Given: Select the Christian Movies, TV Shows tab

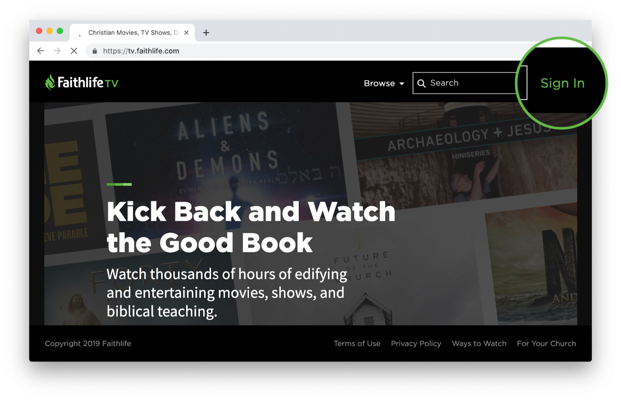Looking at the screenshot, I should [x=132, y=33].
